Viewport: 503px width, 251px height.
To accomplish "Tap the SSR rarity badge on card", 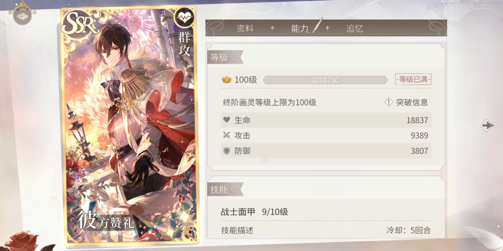I will tap(80, 24).
